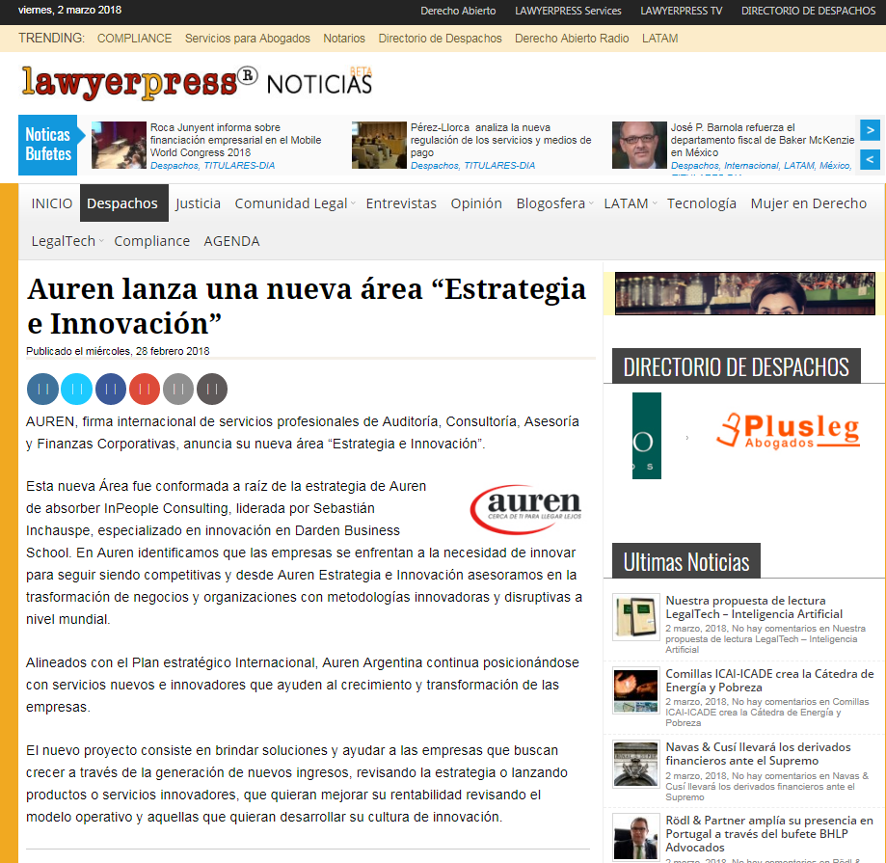Click the green directory logo tile
886x863 pixels.
[x=646, y=436]
